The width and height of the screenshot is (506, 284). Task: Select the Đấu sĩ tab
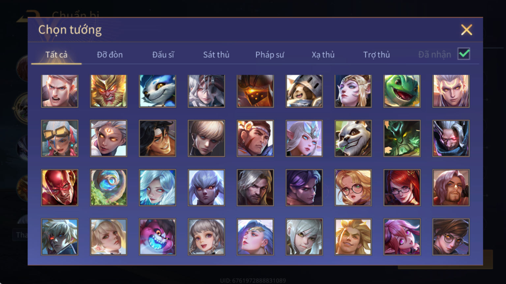point(163,55)
